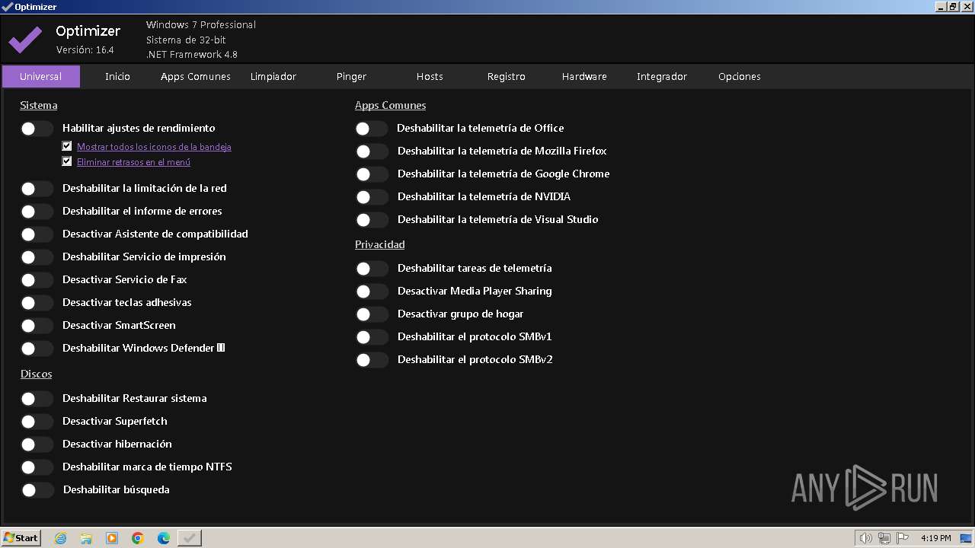The height and width of the screenshot is (548, 975).
Task: Click the 4:19 PM taskbar clock
Action: 935,538
